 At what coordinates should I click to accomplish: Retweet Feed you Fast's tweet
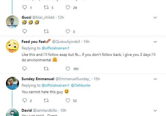(x=46, y=69)
